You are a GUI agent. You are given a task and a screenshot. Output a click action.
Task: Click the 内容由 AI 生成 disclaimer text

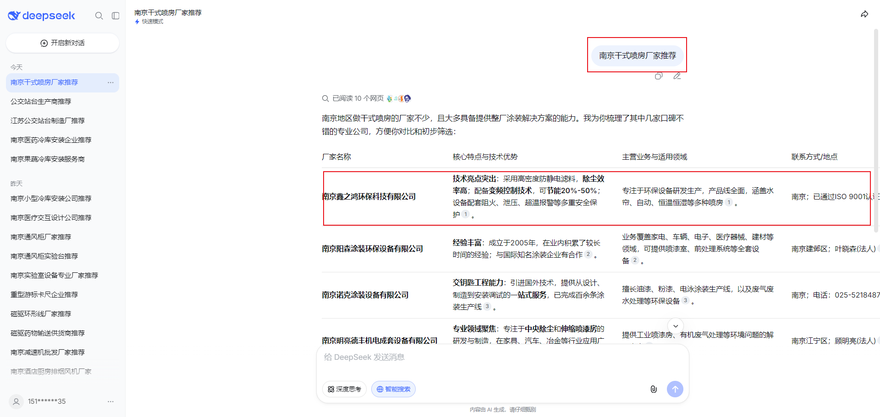pyautogui.click(x=503, y=410)
